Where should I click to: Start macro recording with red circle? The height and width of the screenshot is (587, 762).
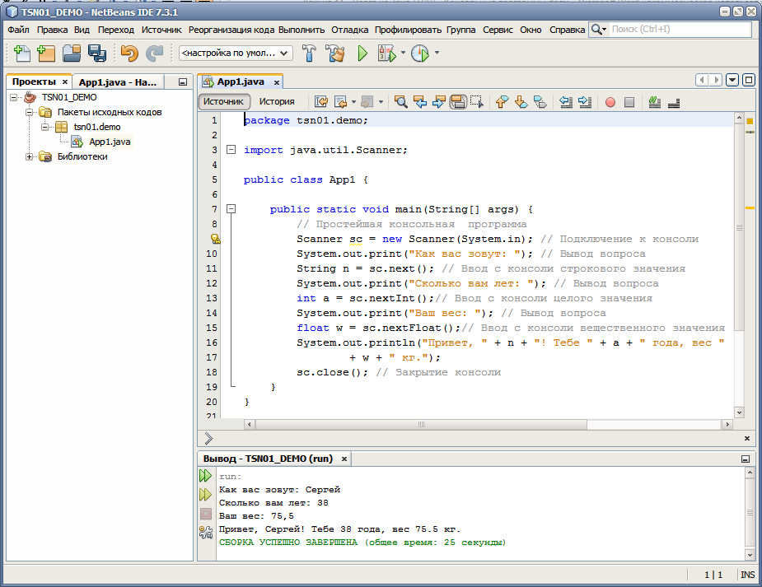[610, 102]
